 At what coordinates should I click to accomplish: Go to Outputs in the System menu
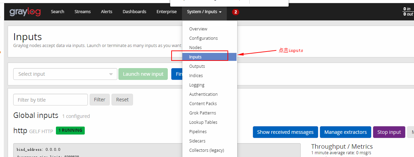click(197, 66)
